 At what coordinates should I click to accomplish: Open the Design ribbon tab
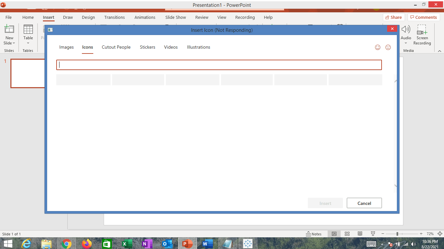pyautogui.click(x=88, y=18)
